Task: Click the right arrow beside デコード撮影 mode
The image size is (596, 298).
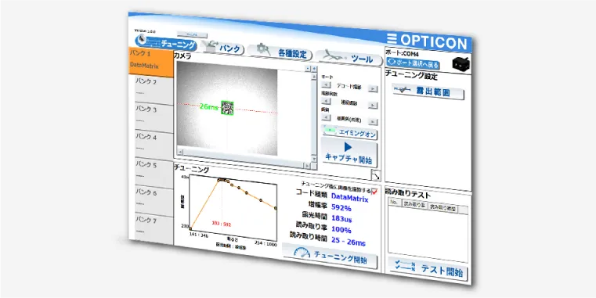Action: click(x=374, y=88)
